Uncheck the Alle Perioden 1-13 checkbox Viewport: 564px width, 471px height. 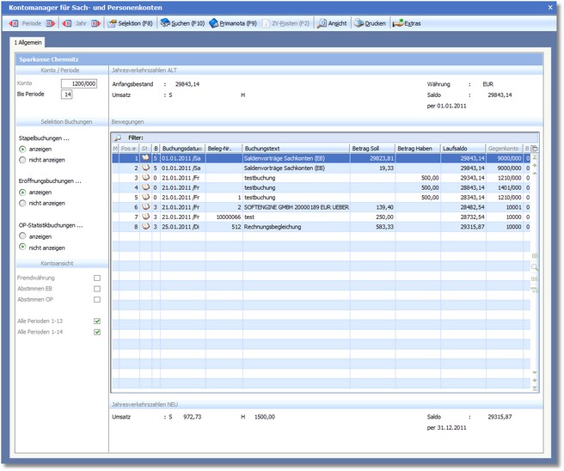tap(97, 321)
